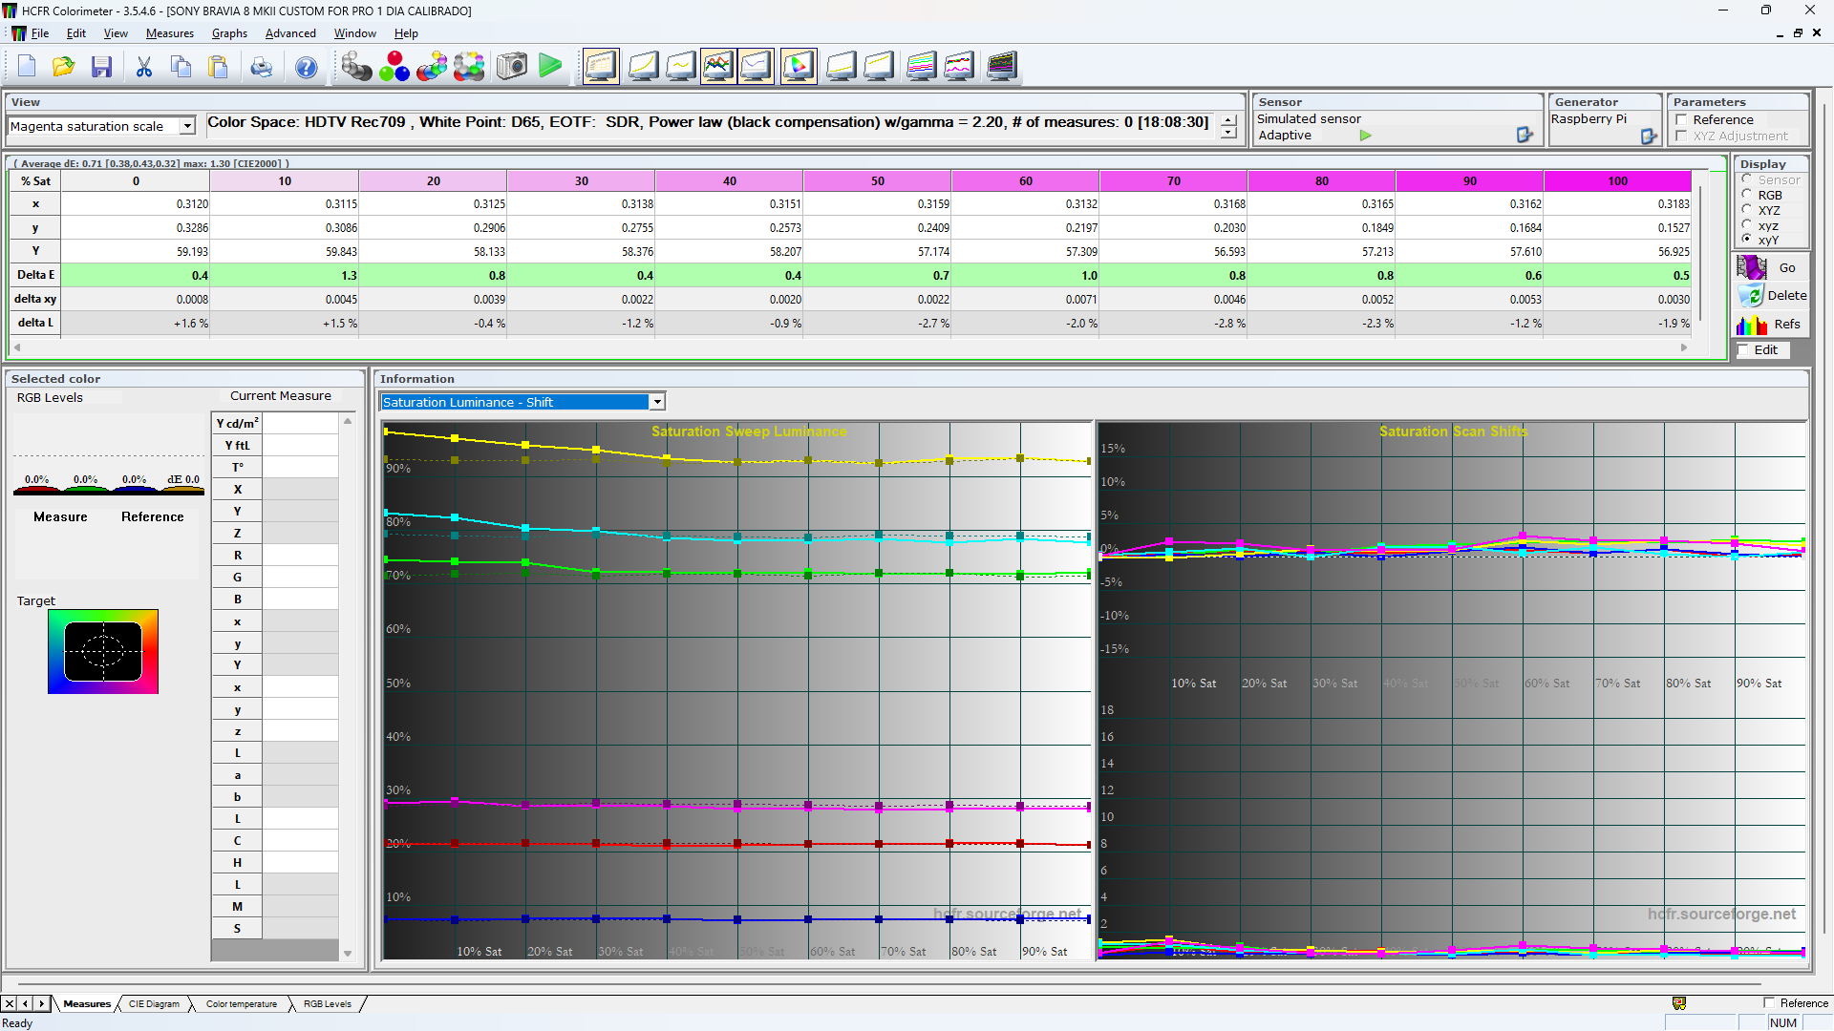Open the Saturation Luminance - Shift dropdown
Image resolution: width=1834 pixels, height=1031 pixels.
pos(657,402)
